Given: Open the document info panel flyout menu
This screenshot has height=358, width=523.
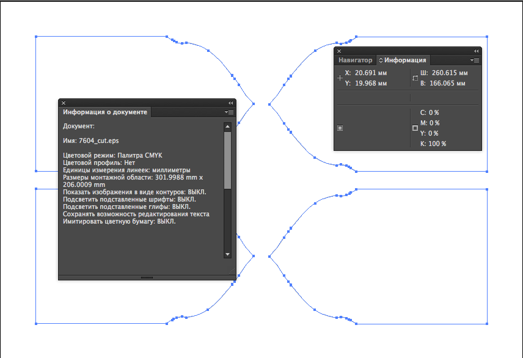Looking at the screenshot, I should (x=229, y=112).
